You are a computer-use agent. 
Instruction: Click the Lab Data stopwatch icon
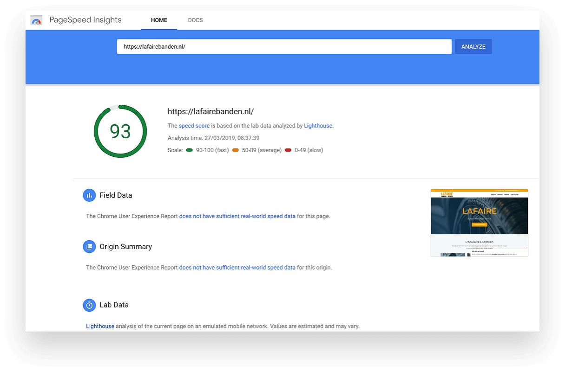(89, 305)
